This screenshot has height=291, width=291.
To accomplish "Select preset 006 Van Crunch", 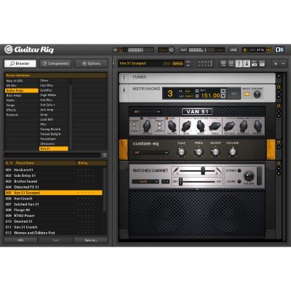I will click(53, 199).
